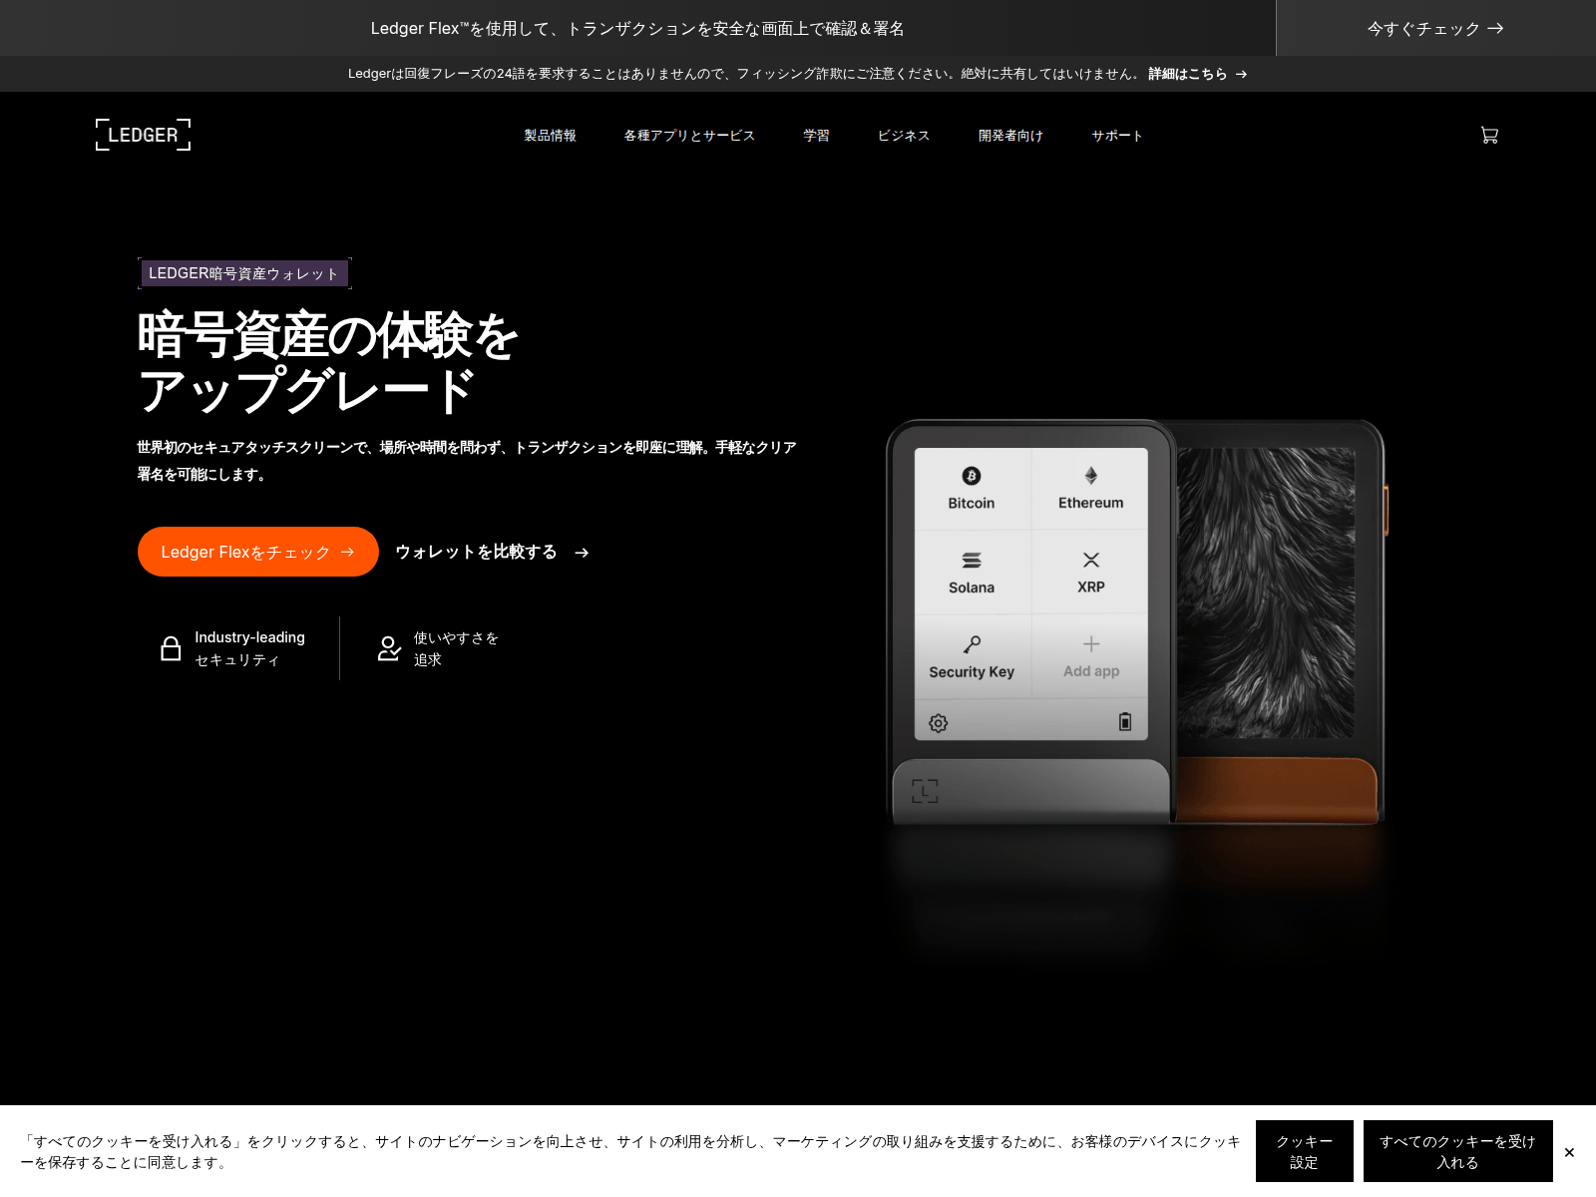The height and width of the screenshot is (1197, 1596).
Task: Click the hero description paragraph about secure touchscreen
Action: [467, 461]
